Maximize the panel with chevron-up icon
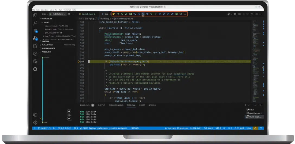This screenshot has width=295, height=144. pyautogui.click(x=256, y=105)
